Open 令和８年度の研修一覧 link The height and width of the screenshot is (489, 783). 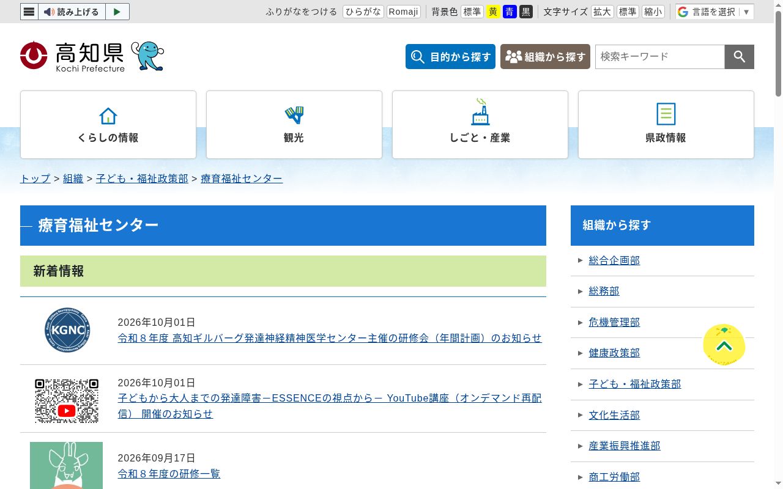coord(169,474)
